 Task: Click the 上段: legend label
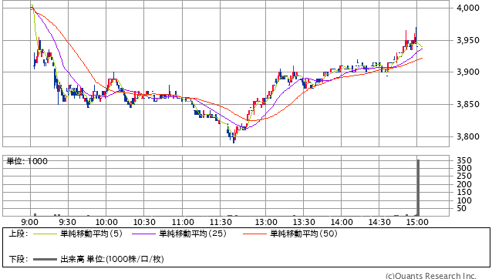tap(19, 234)
